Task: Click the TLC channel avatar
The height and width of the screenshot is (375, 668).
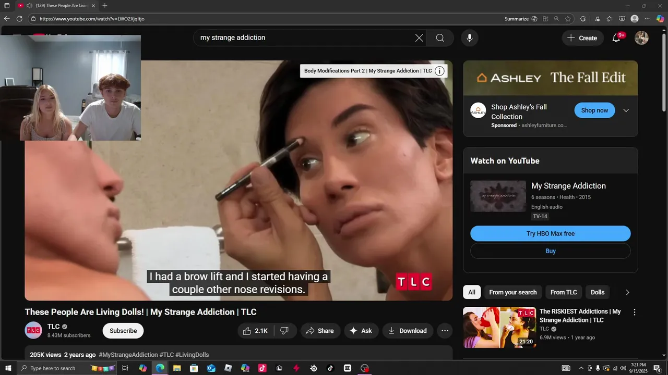Action: (x=33, y=330)
